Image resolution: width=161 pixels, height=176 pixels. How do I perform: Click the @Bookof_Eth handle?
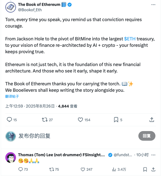point(30,10)
